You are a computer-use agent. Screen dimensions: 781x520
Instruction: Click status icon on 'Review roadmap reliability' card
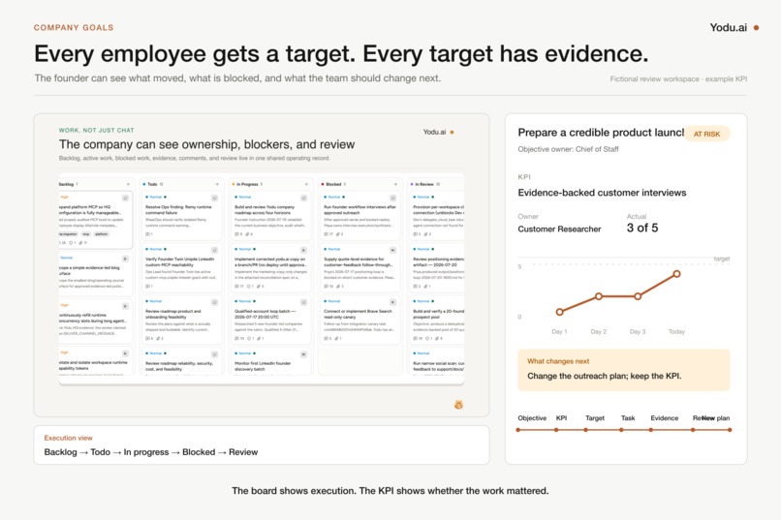coord(215,354)
